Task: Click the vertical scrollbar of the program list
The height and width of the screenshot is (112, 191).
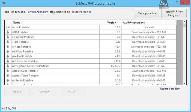Action: click(179, 54)
